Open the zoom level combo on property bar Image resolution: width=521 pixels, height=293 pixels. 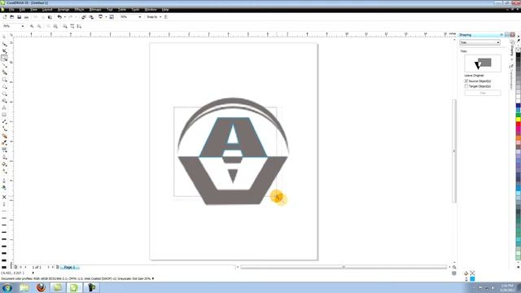point(22,26)
